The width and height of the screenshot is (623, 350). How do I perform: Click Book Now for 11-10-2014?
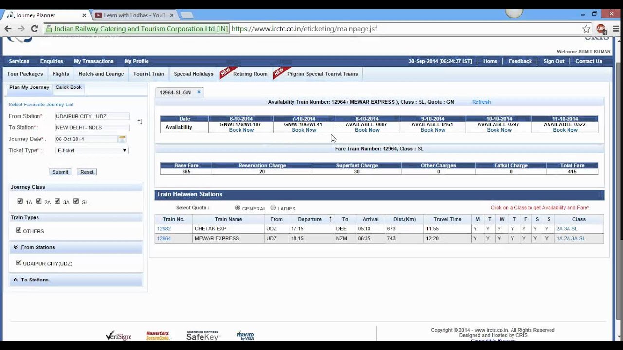coord(565,130)
